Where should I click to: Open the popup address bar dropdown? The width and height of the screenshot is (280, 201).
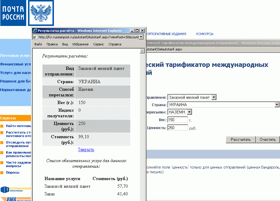coord(141,37)
